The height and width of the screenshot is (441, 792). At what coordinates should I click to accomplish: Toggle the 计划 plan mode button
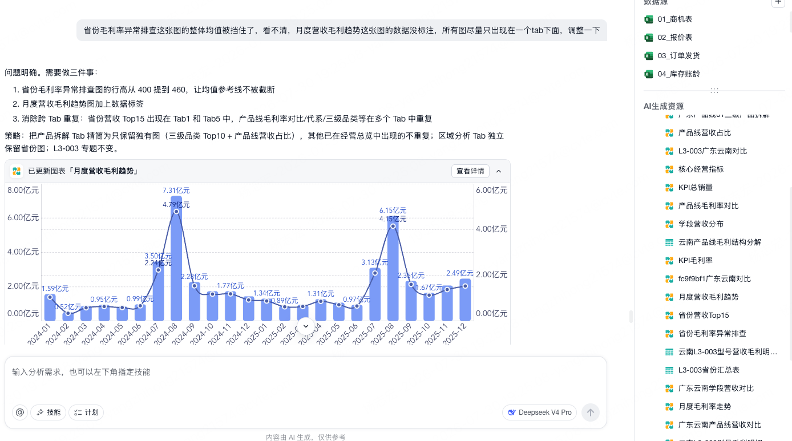tap(86, 412)
